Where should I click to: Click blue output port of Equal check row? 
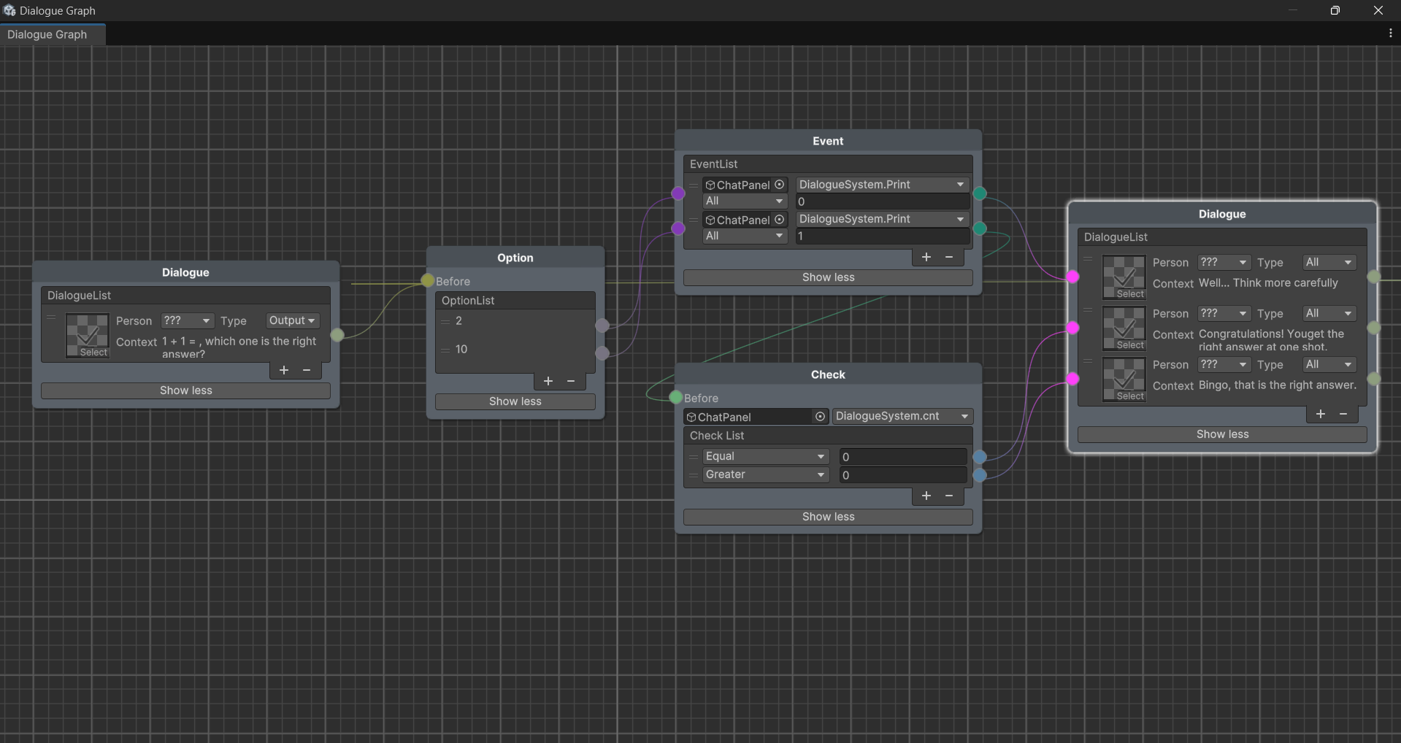coord(980,457)
